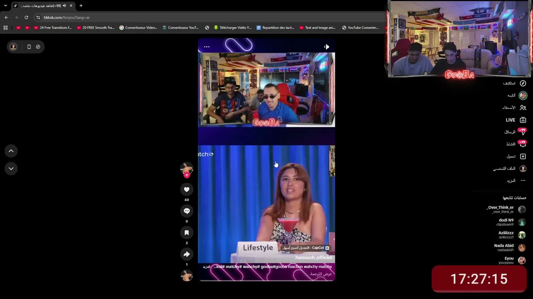Mute the video with the speaker icon
Screen dimensions: 533x299
pyautogui.click(x=326, y=47)
